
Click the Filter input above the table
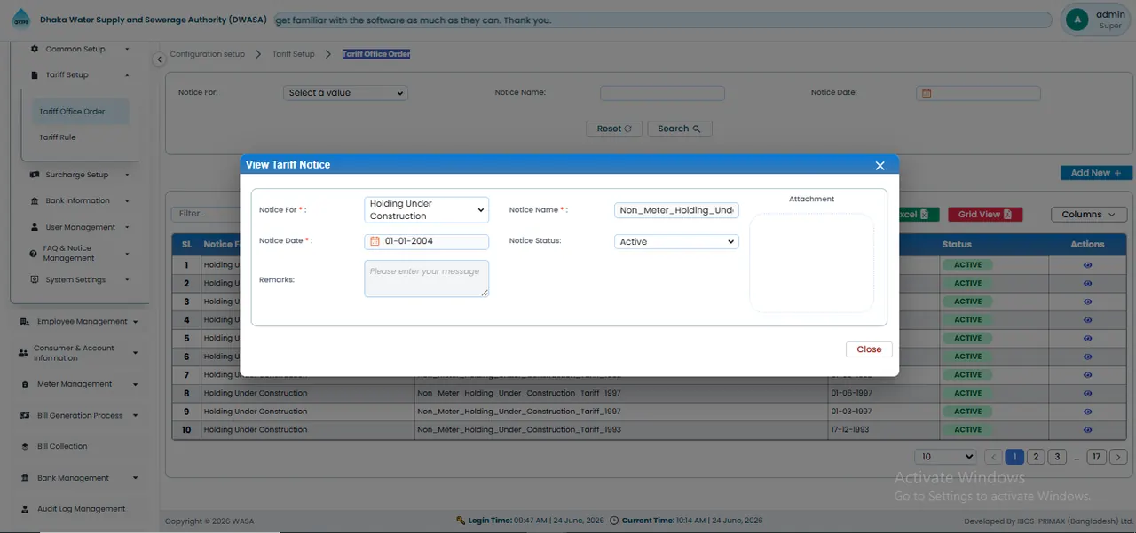pyautogui.click(x=204, y=214)
